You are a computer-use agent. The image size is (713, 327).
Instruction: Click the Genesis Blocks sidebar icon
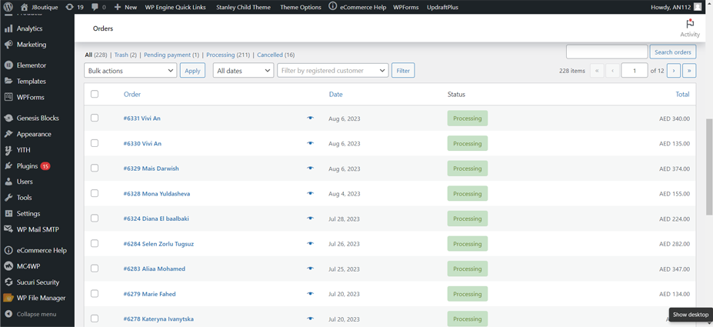(x=8, y=118)
